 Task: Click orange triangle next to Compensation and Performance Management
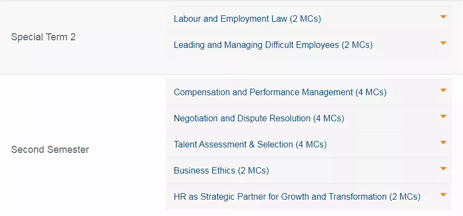coord(443,90)
